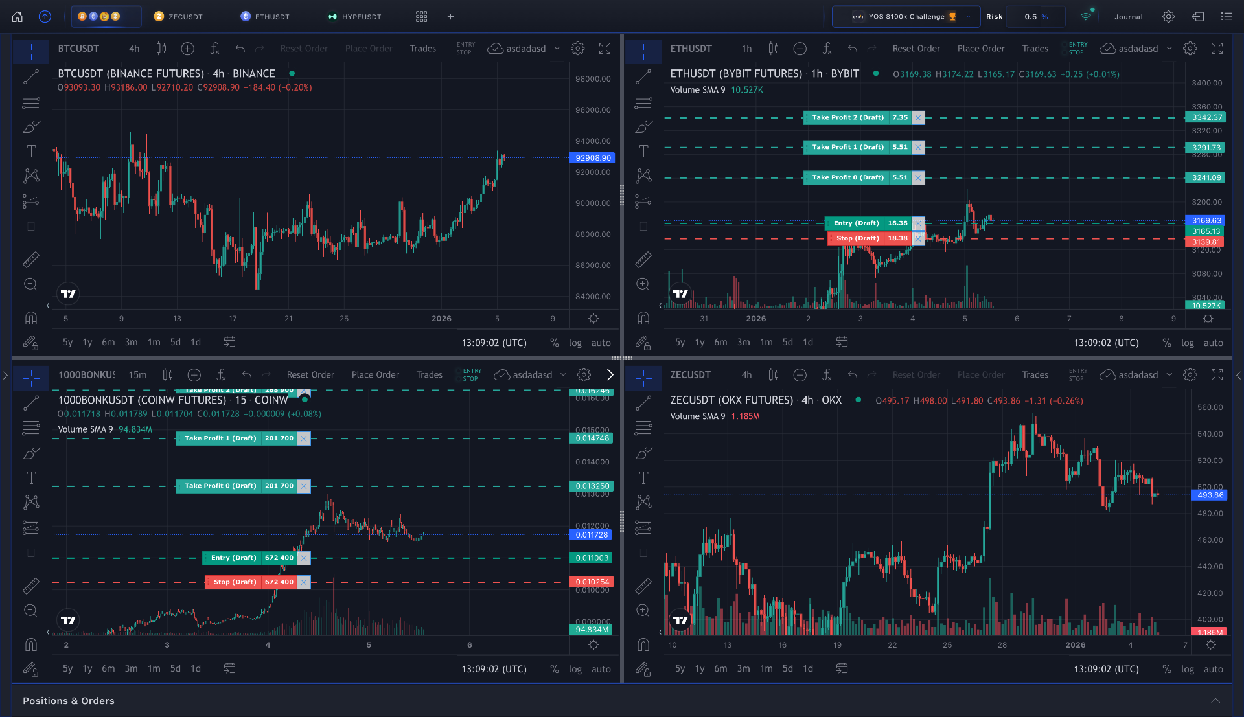Open chart settings gear in BTCUSDT panel

click(578, 49)
